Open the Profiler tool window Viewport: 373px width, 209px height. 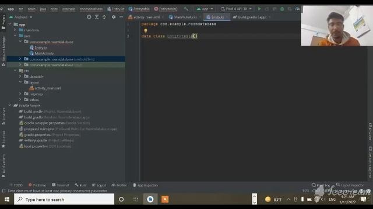pyautogui.click(x=119, y=185)
